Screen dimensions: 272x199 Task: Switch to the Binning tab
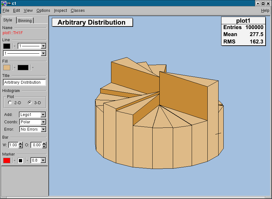pyautogui.click(x=25, y=21)
